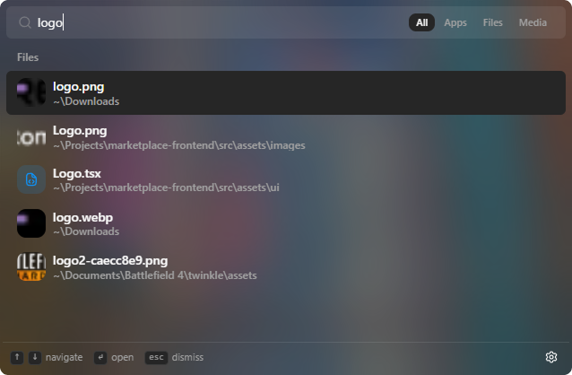Open the Logo.tsx result in assets\ui
The height and width of the screenshot is (375, 572).
pyautogui.click(x=286, y=179)
